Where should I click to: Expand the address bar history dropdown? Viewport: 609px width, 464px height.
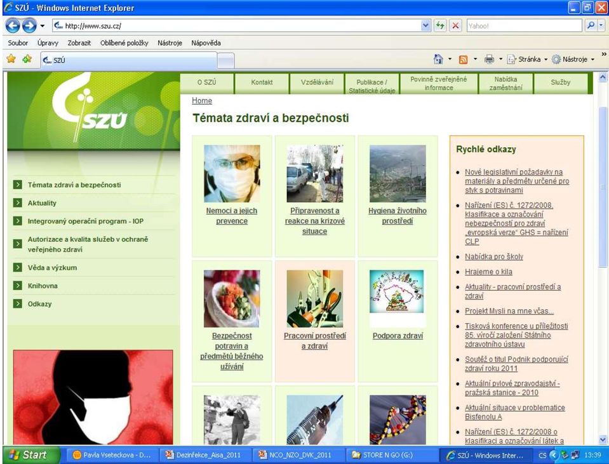(x=425, y=25)
